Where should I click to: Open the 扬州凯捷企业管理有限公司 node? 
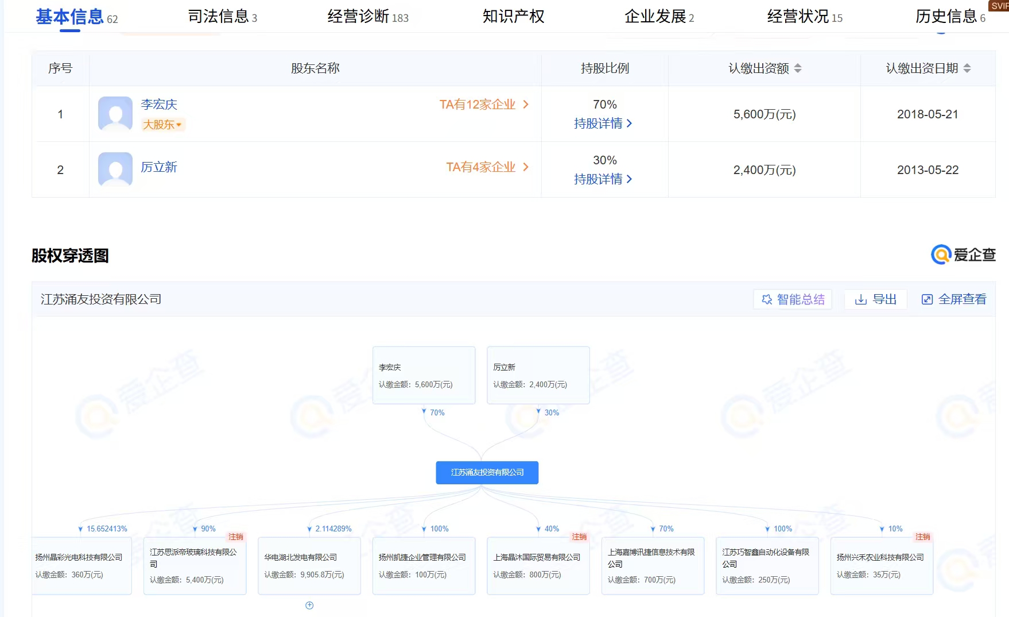click(x=424, y=566)
